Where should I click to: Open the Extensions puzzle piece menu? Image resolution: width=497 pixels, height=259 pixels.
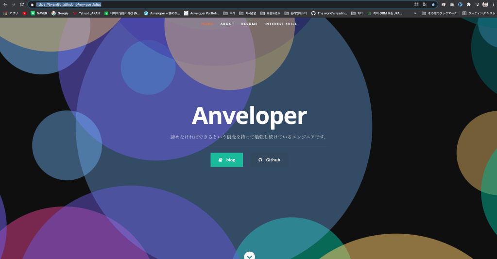pos(468,4)
